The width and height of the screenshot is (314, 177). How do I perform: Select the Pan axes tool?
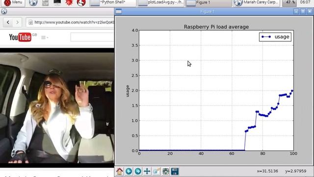click(147, 171)
